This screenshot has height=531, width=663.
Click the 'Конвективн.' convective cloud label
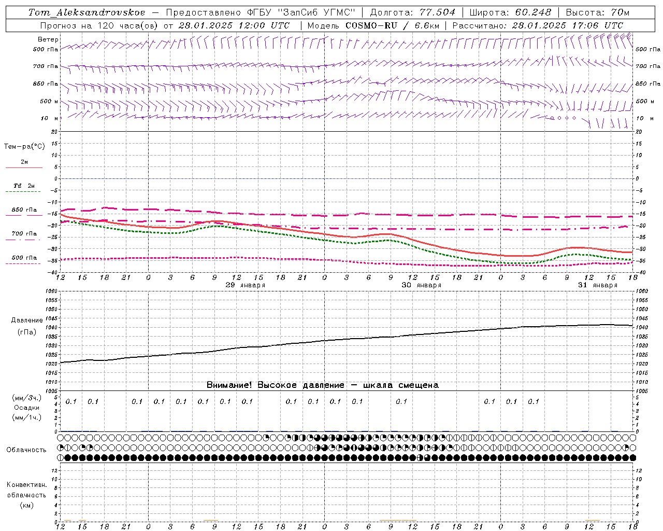[26, 485]
